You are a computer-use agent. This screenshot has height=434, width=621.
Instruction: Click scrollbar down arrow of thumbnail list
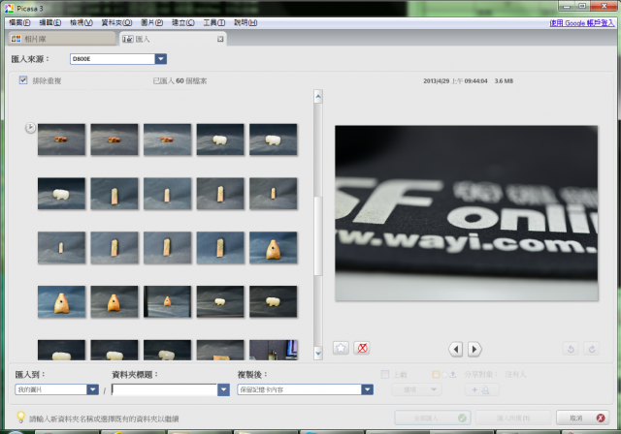[318, 353]
